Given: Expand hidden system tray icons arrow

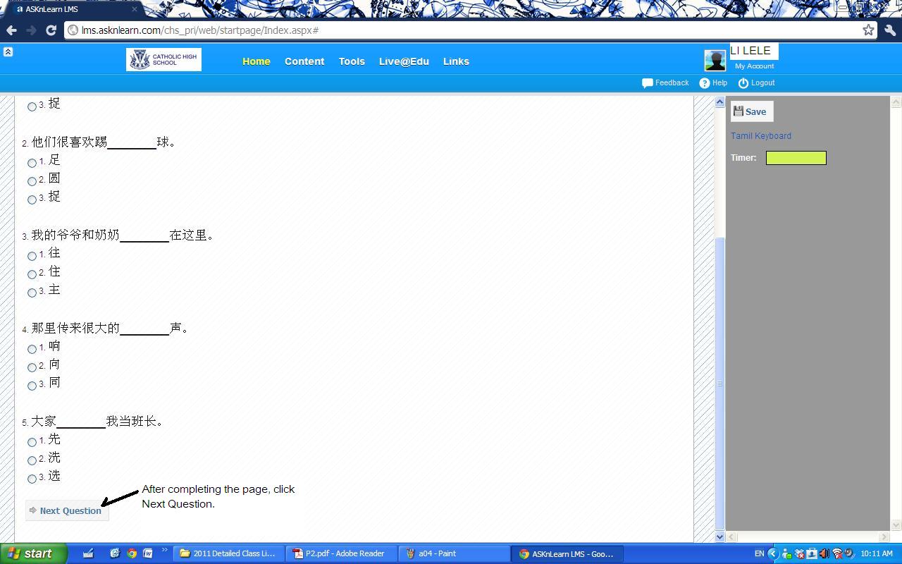Looking at the screenshot, I should point(773,553).
